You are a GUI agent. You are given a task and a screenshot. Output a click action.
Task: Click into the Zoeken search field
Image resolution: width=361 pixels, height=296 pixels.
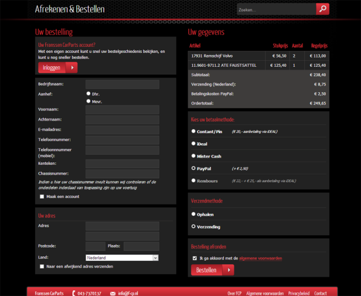[x=275, y=9]
